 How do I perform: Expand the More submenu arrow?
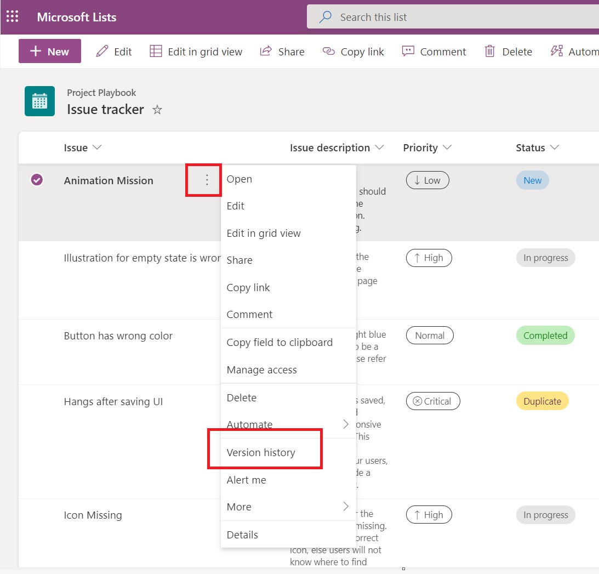[x=345, y=507]
